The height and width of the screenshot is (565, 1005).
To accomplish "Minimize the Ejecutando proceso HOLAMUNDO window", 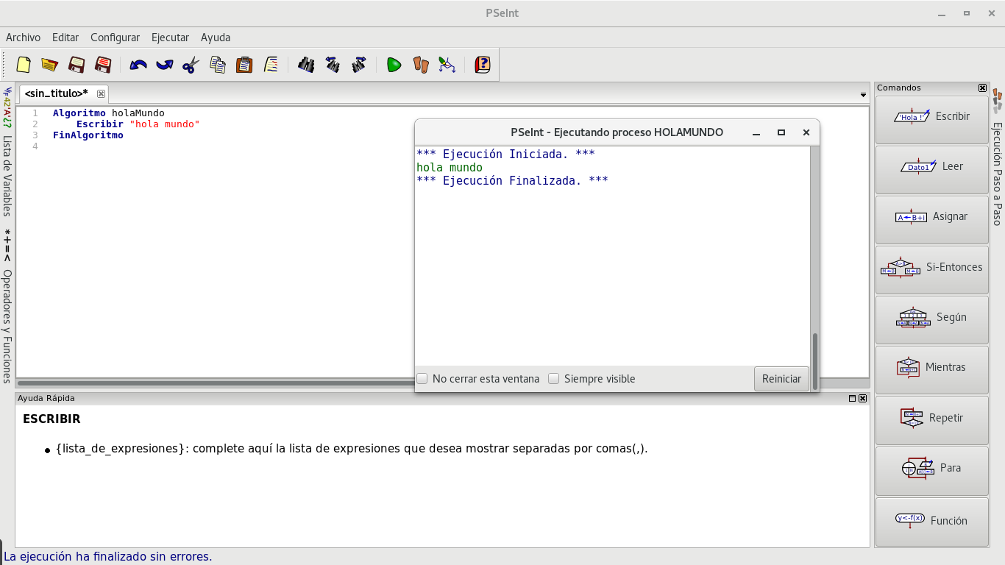I will pos(756,132).
